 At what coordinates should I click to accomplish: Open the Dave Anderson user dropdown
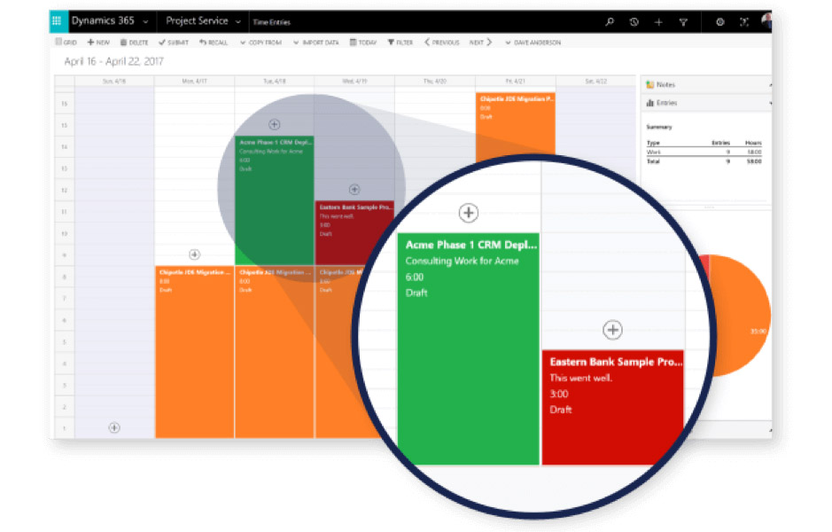click(x=533, y=43)
